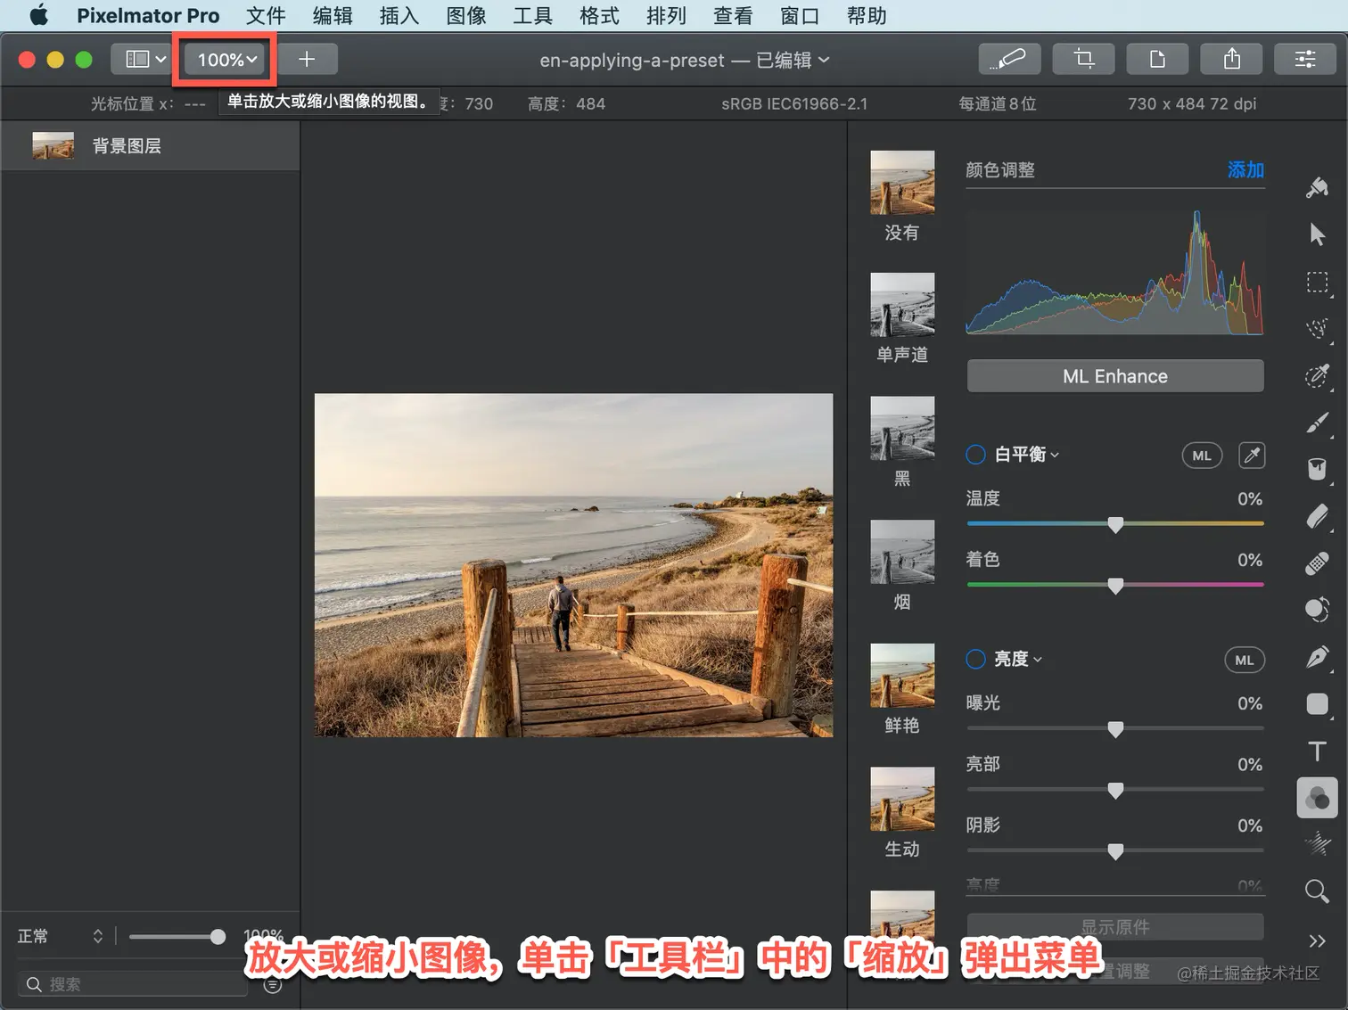This screenshot has height=1010, width=1348.
Task: Enable ML for 白平衡
Action: (1202, 456)
